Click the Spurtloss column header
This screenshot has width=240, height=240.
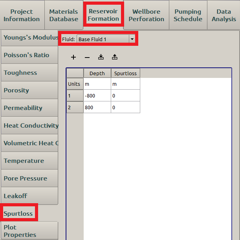click(125, 73)
